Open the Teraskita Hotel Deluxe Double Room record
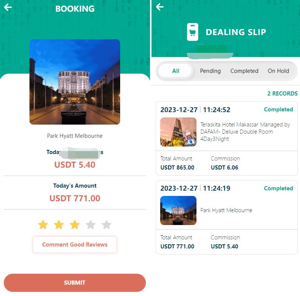This screenshot has height=296, width=300. pyautogui.click(x=227, y=138)
